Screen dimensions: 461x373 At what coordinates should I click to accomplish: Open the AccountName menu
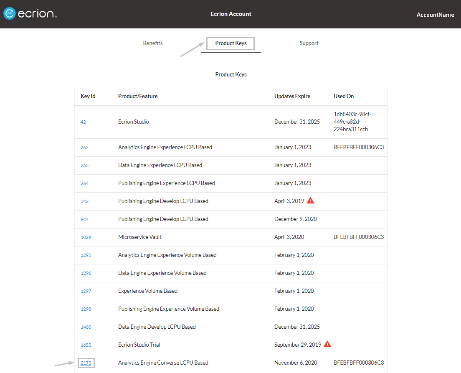pos(435,15)
